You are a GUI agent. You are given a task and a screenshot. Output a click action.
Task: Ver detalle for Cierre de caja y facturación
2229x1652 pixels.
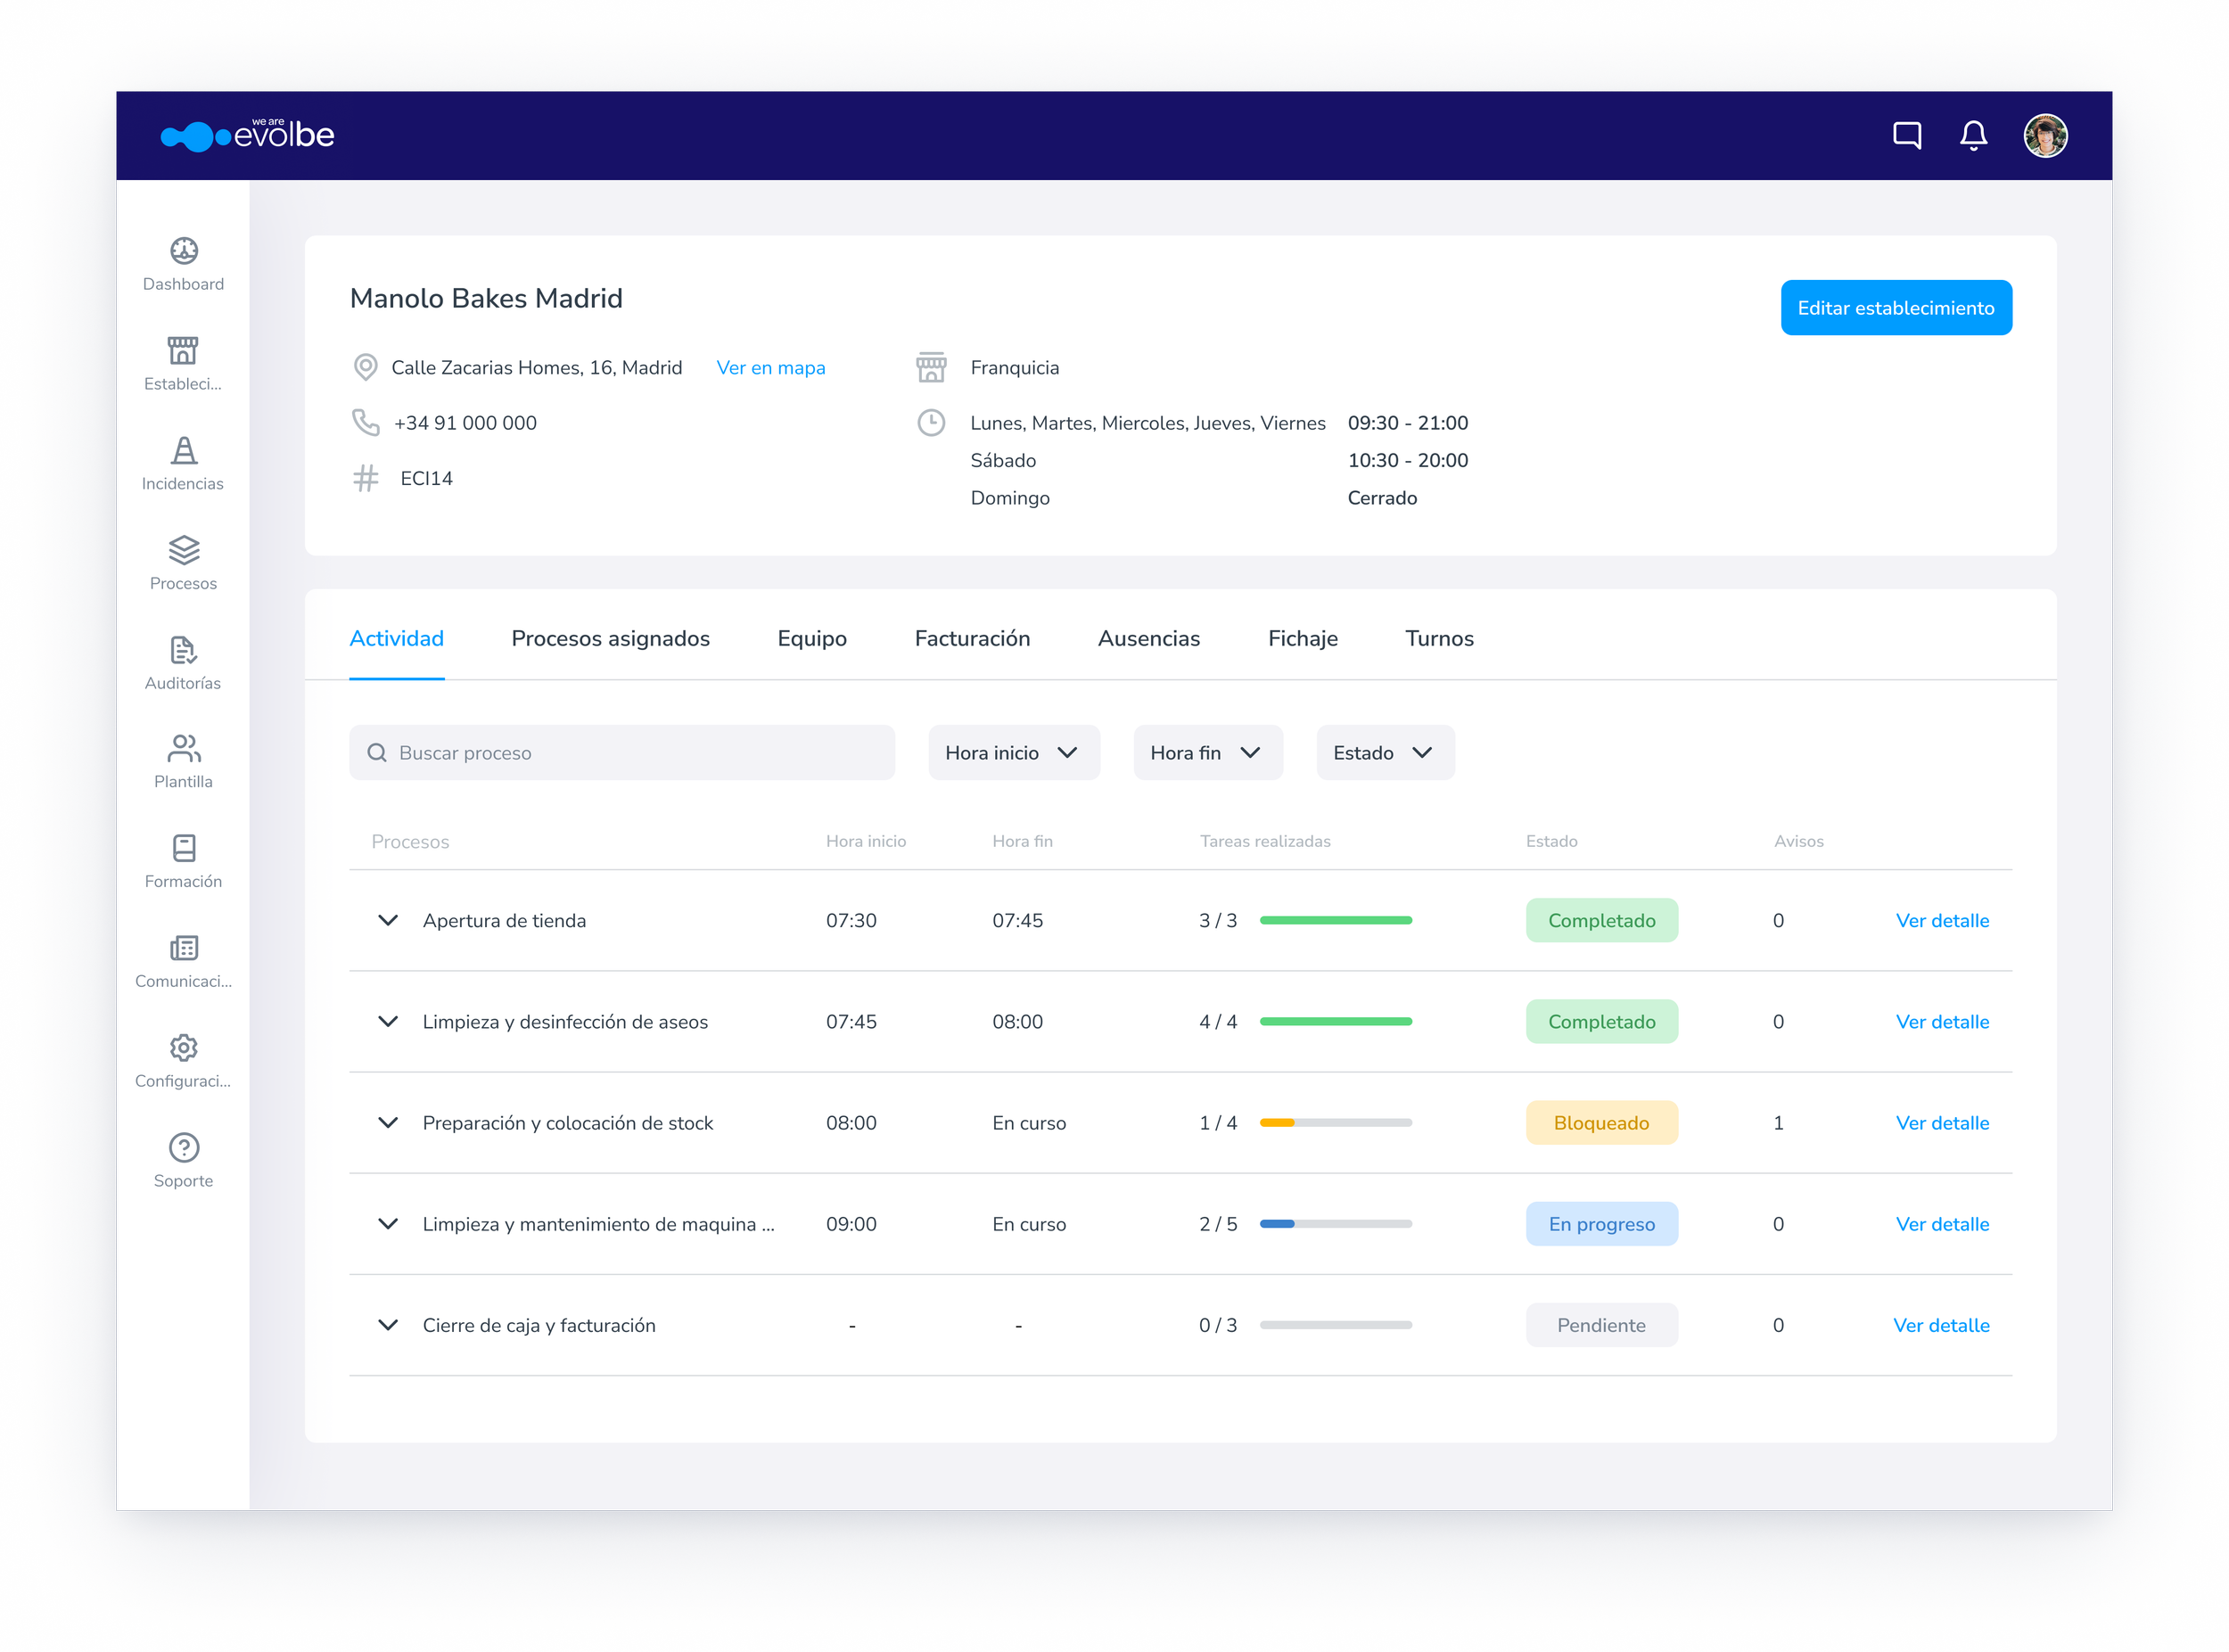(x=1941, y=1324)
